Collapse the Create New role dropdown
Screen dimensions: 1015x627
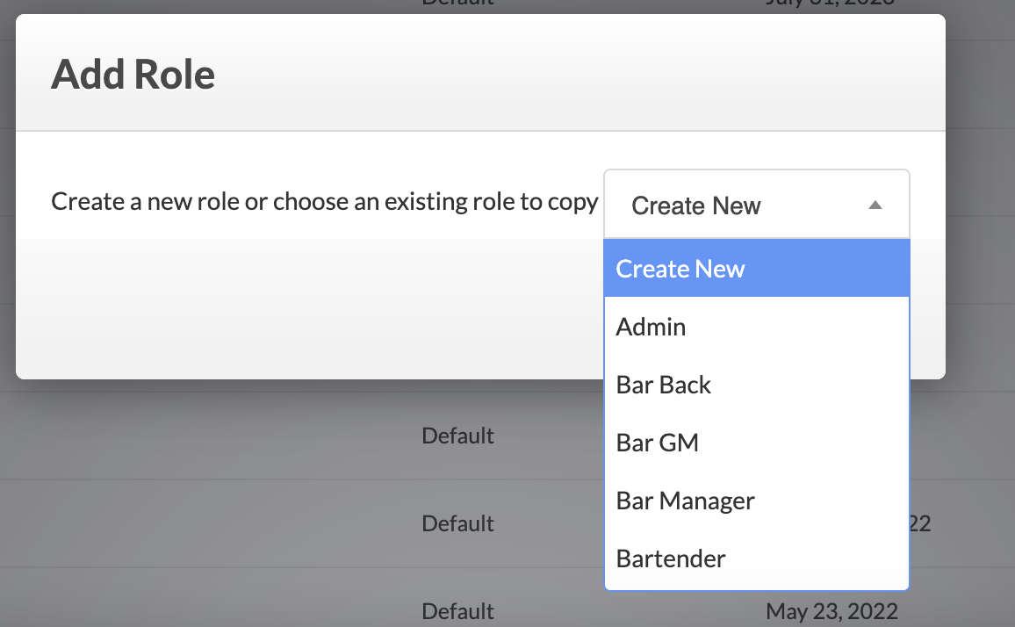pos(756,205)
